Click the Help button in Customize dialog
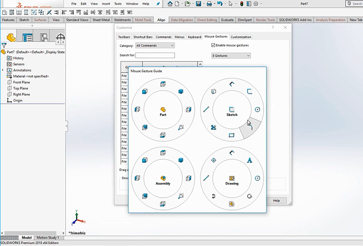Screen dimensions: 363x246 pyautogui.click(x=276, y=201)
